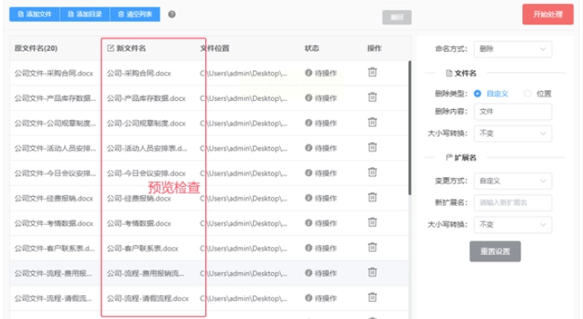Delete the 公司文件-采购合同.docx row via trash icon
The image size is (583, 319).
pyautogui.click(x=372, y=72)
